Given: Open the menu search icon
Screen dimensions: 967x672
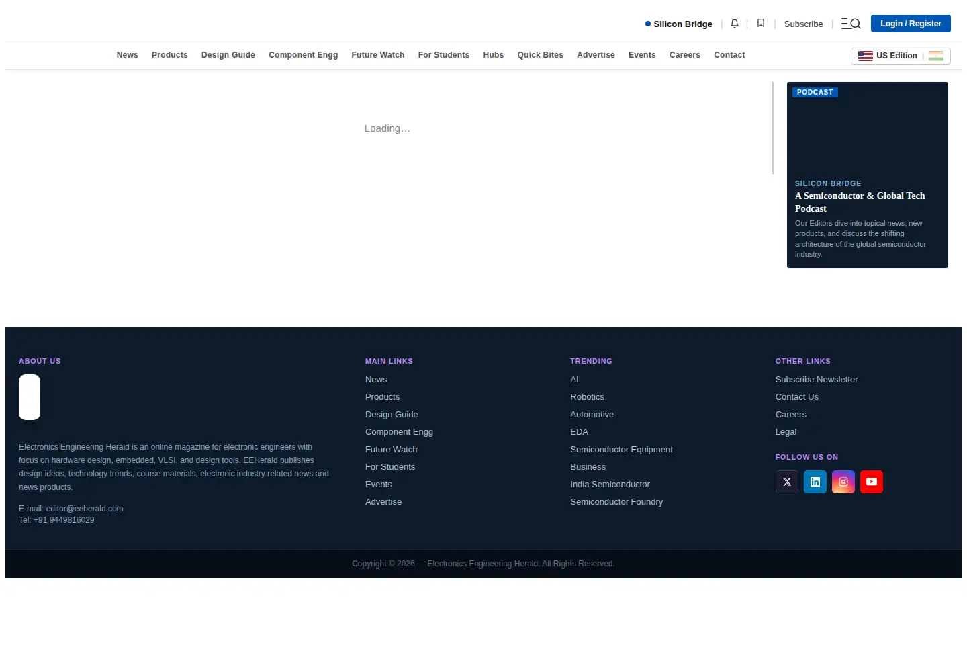Looking at the screenshot, I should [851, 24].
